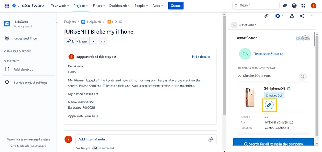The image size is (322, 152).
Task: Click the give feedback megaphone icon
Action: [x=267, y=16]
